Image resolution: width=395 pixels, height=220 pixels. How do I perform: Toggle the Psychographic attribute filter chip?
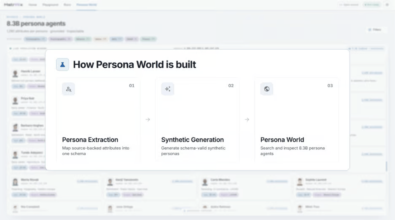coord(60,39)
